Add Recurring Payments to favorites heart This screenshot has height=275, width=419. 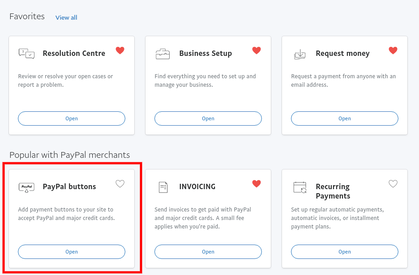[x=393, y=184]
